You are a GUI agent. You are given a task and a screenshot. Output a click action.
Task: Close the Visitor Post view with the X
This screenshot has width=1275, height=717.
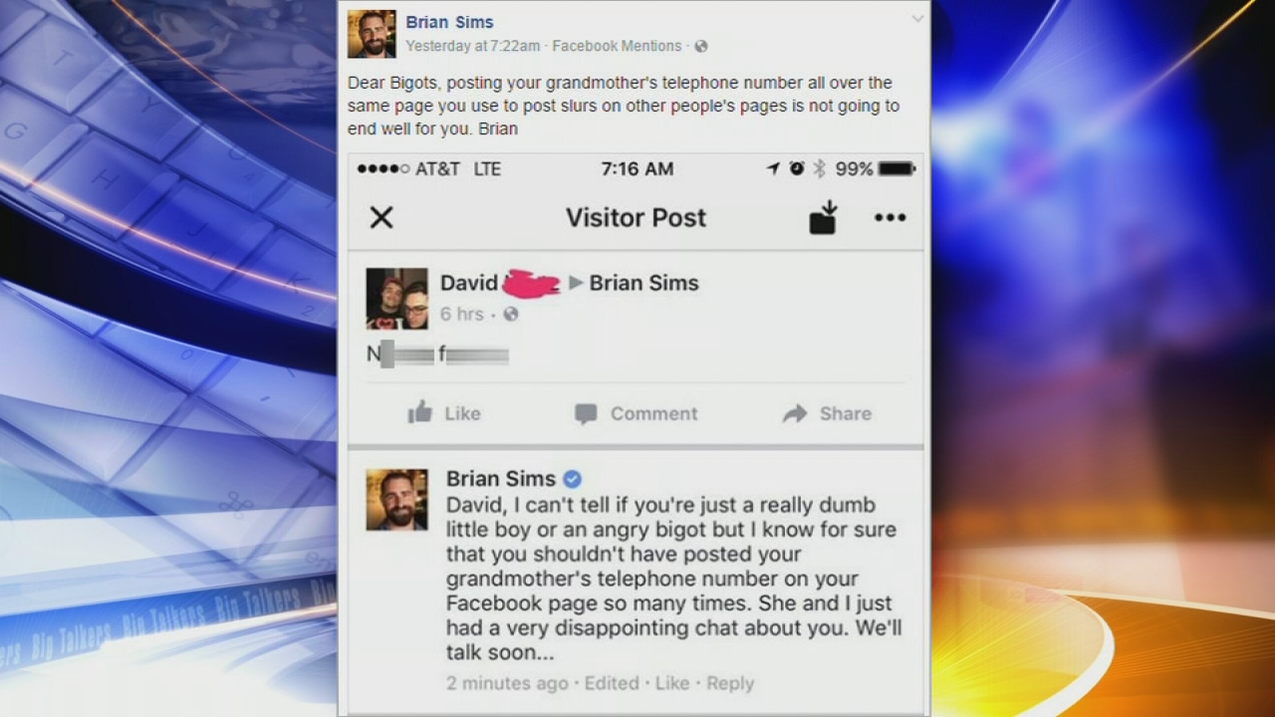pyautogui.click(x=382, y=218)
